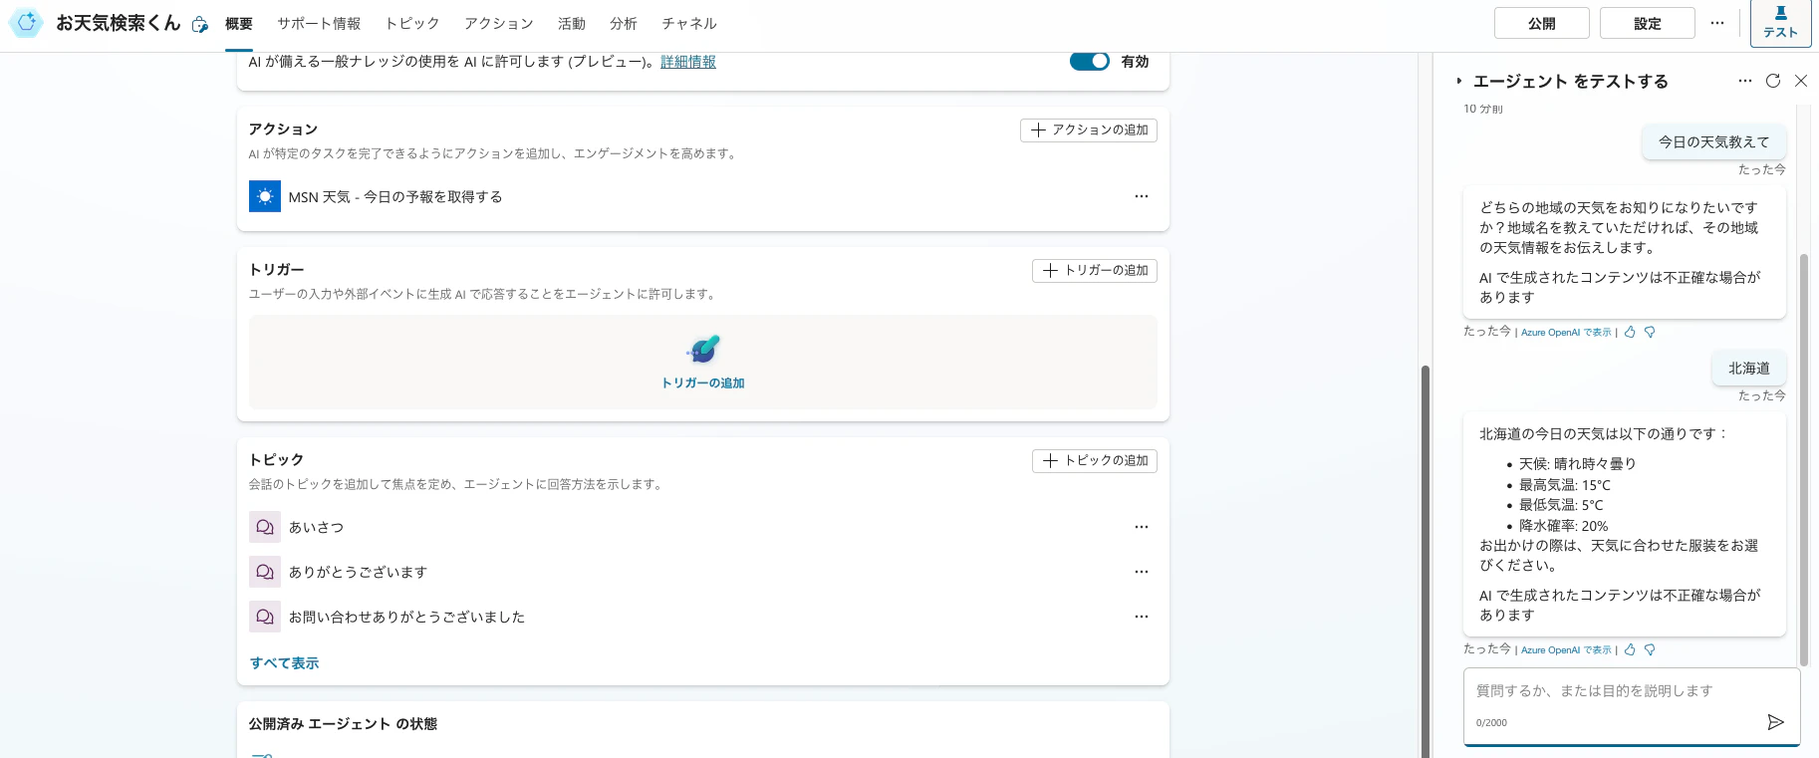Viewport: 1819px width, 758px height.
Task: Open the チャネル tab
Action: click(x=689, y=23)
